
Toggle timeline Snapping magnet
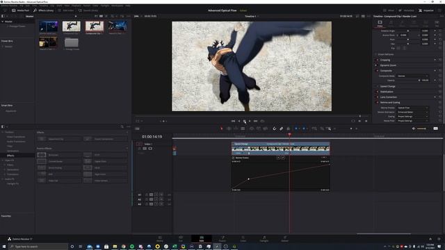(275, 128)
